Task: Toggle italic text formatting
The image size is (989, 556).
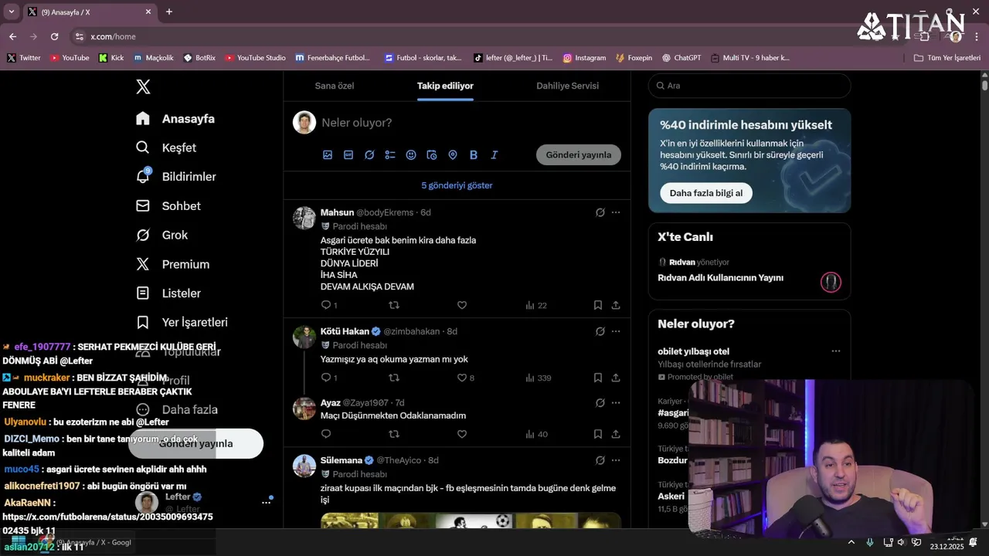Action: [x=494, y=155]
